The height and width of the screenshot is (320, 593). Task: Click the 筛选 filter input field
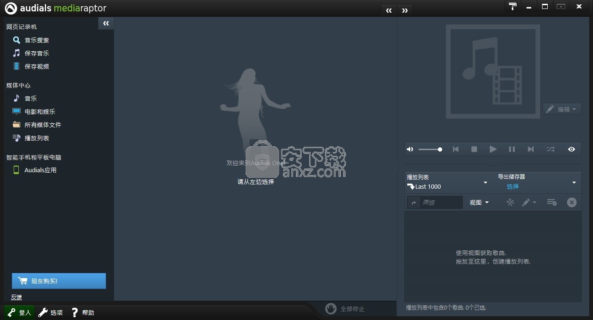(441, 202)
